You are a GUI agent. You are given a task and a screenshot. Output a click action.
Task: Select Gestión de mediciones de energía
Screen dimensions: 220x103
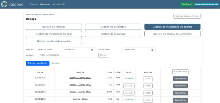172,27
